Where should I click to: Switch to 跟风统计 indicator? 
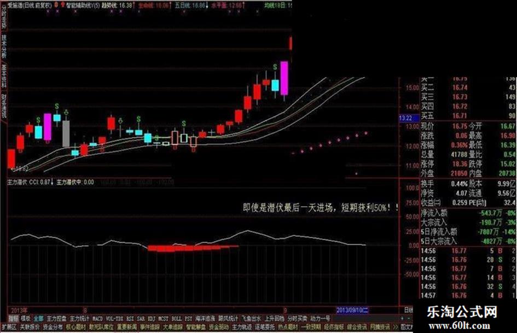(228, 319)
